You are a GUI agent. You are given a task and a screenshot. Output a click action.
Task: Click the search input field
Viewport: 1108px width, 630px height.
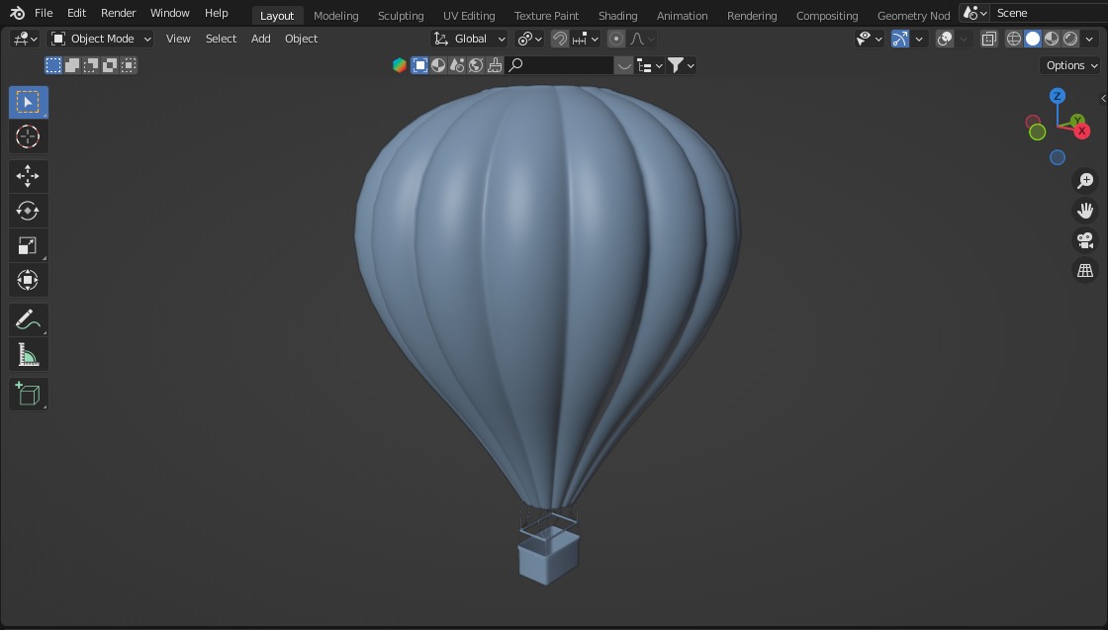560,65
